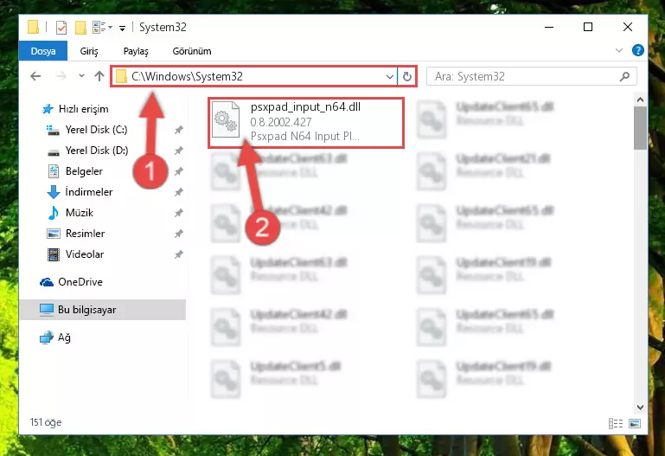Click the psxpad_input_n64.dll gear file icon
The image size is (665, 456).
pos(226,119)
